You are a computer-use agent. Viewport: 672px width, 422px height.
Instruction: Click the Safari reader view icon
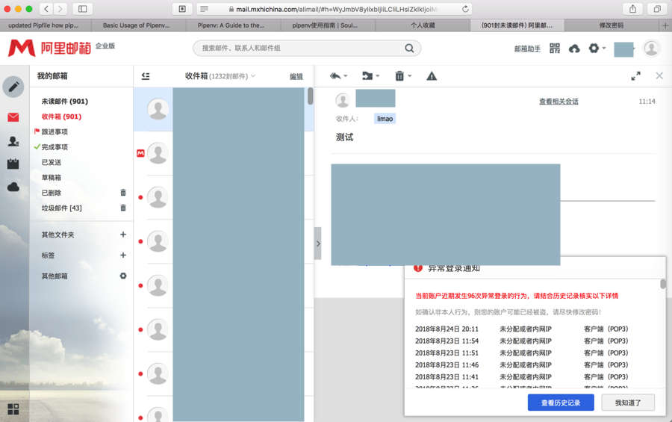(x=204, y=8)
